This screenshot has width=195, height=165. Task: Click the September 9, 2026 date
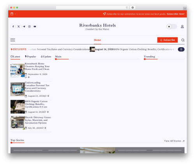(x=37, y=74)
